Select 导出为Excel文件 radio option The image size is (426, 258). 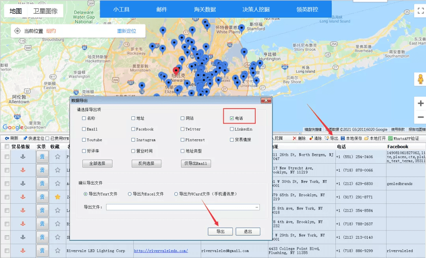[130, 194]
